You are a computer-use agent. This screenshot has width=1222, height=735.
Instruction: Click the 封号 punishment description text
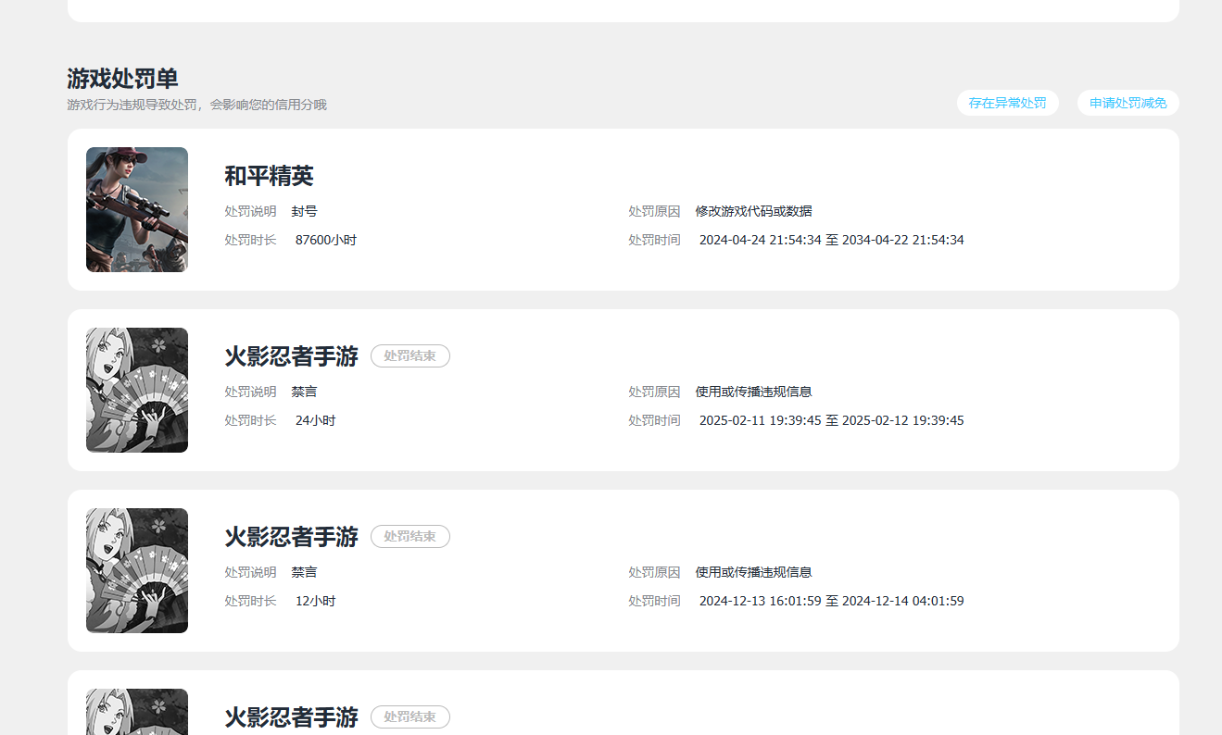[x=306, y=210]
